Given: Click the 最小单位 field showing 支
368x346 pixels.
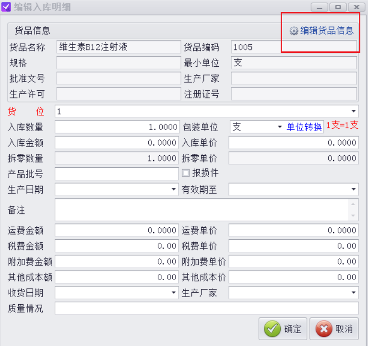Looking at the screenshot, I should pyautogui.click(x=294, y=62).
